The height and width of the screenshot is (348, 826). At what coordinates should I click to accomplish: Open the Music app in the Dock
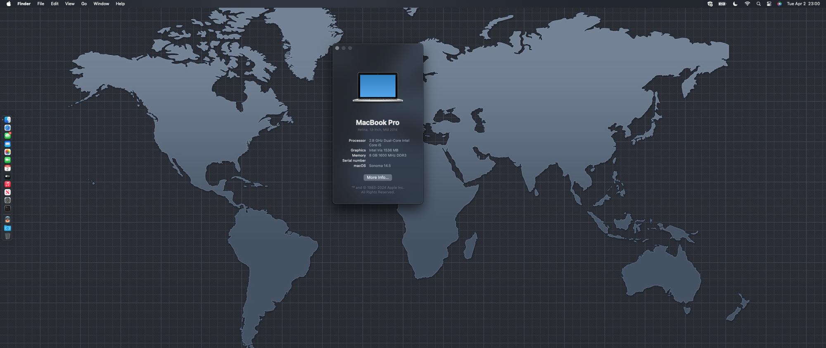point(7,184)
